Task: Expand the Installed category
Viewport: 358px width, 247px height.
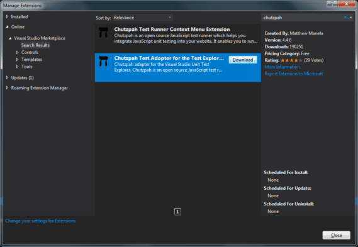Action: coord(7,16)
